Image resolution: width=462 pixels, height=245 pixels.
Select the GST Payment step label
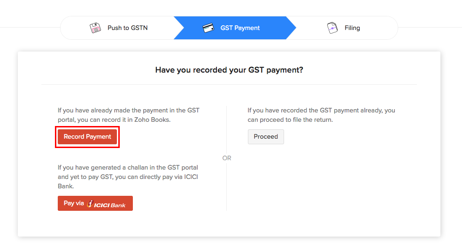(240, 28)
